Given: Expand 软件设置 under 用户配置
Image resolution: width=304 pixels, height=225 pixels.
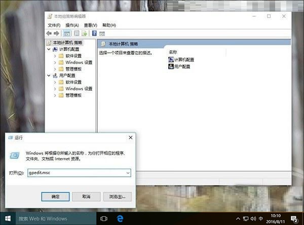Looking at the screenshot, I should [x=55, y=82].
